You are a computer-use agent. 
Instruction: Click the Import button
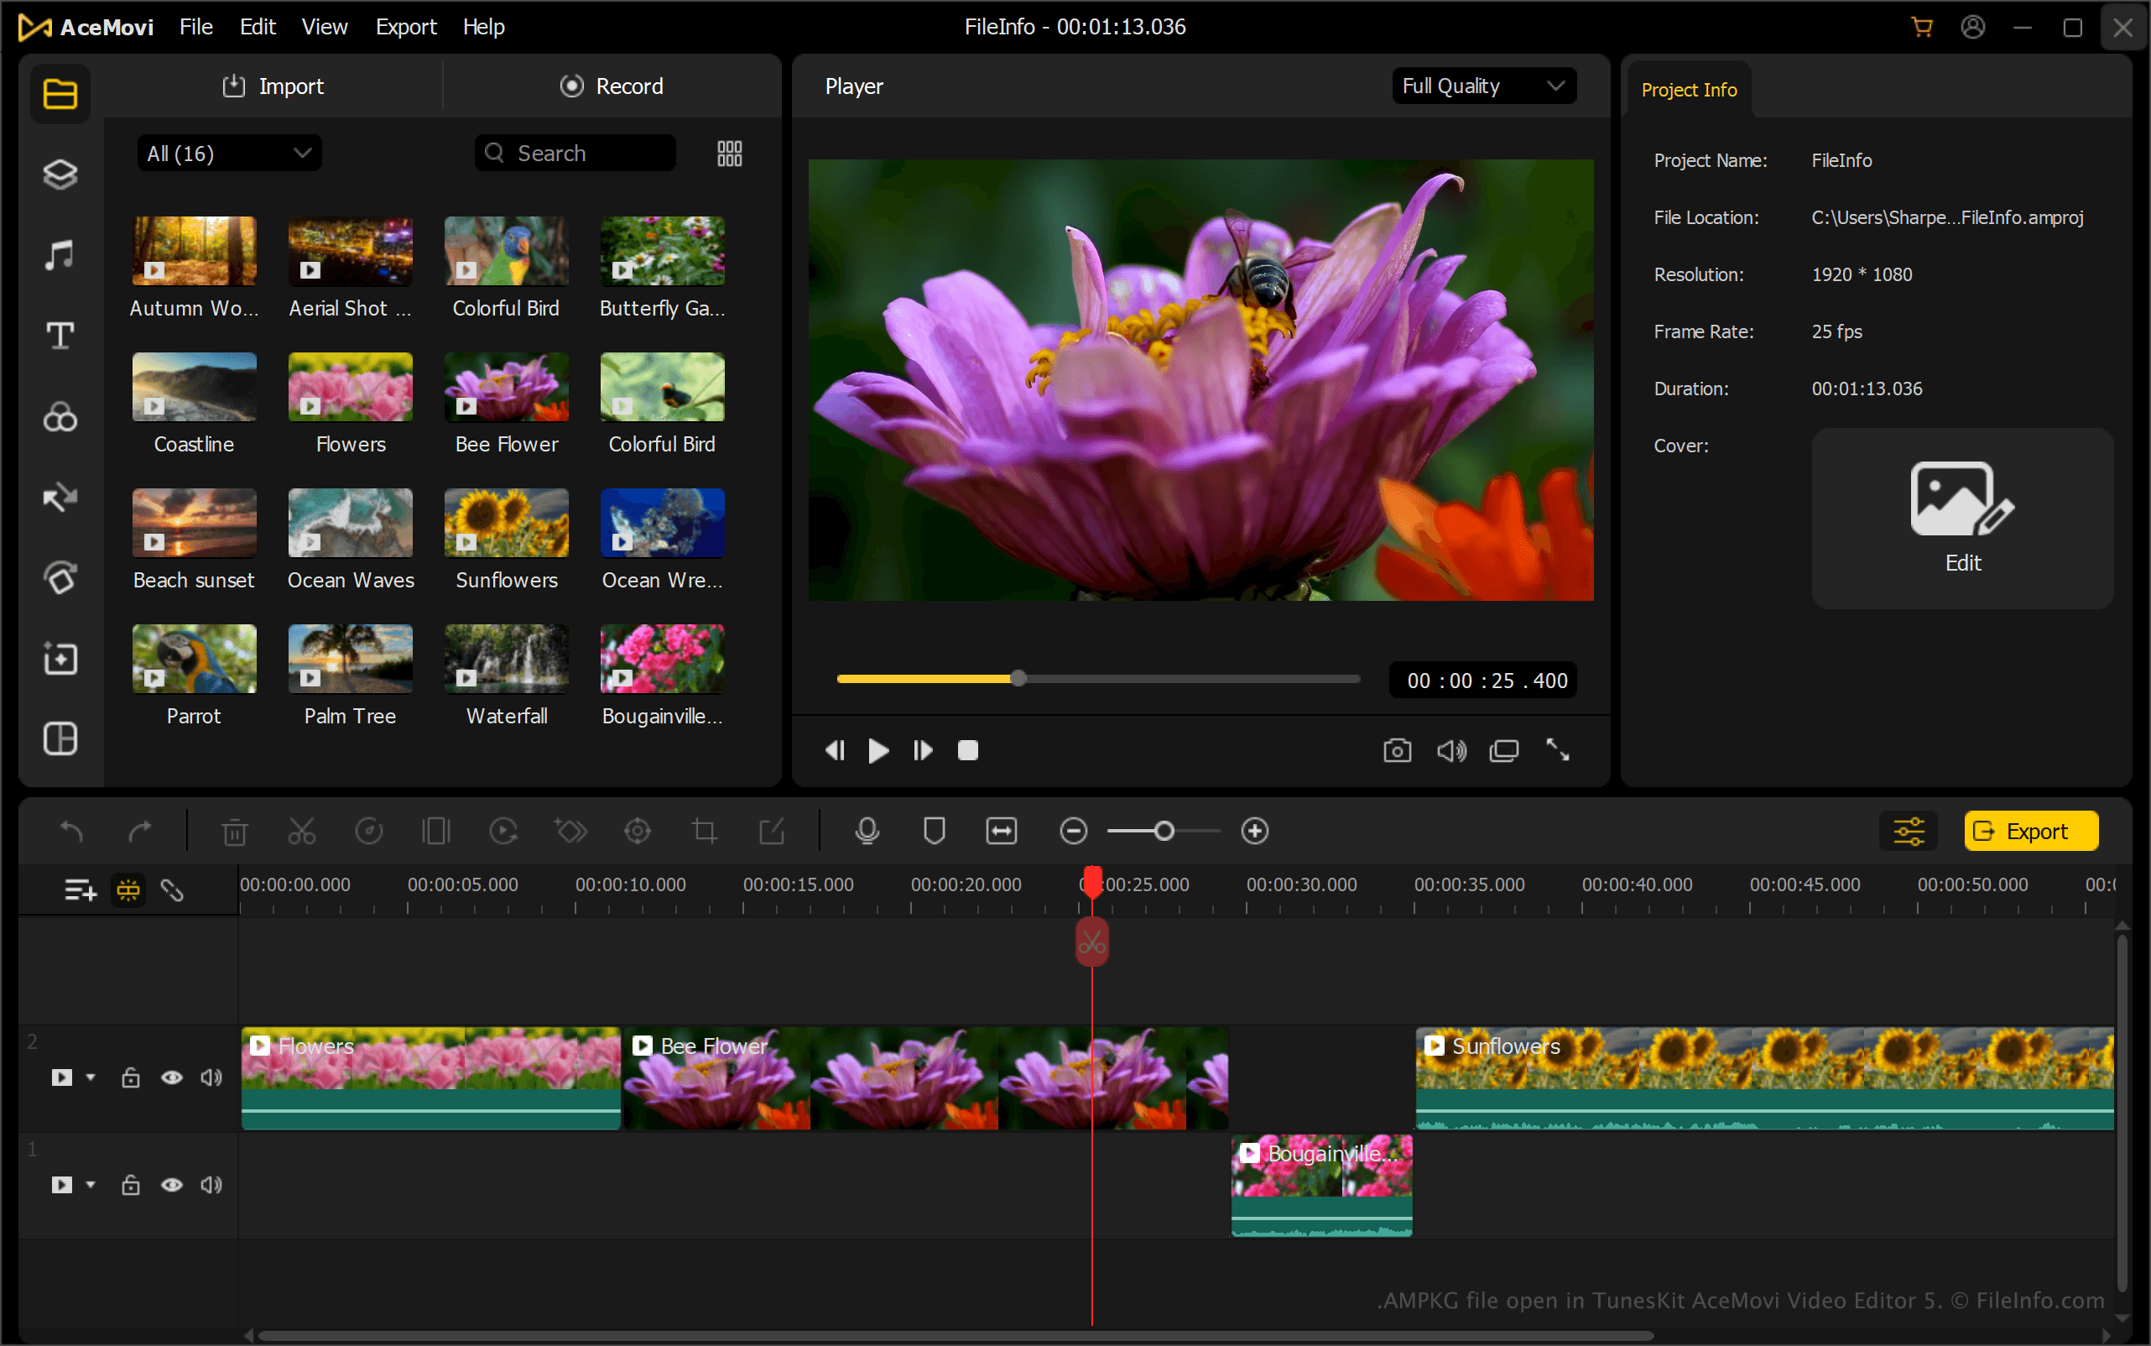(x=273, y=86)
